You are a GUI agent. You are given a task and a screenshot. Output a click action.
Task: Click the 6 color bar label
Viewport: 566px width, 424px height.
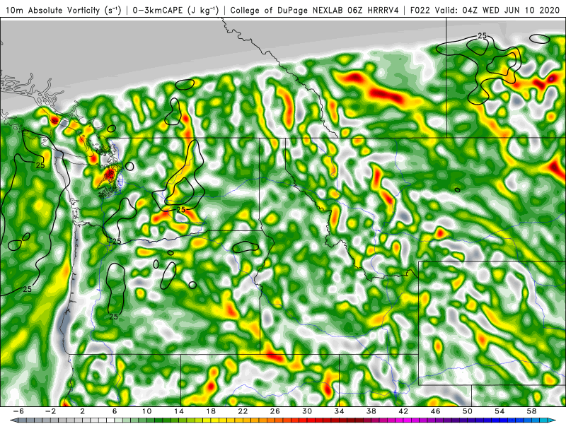[115, 411]
